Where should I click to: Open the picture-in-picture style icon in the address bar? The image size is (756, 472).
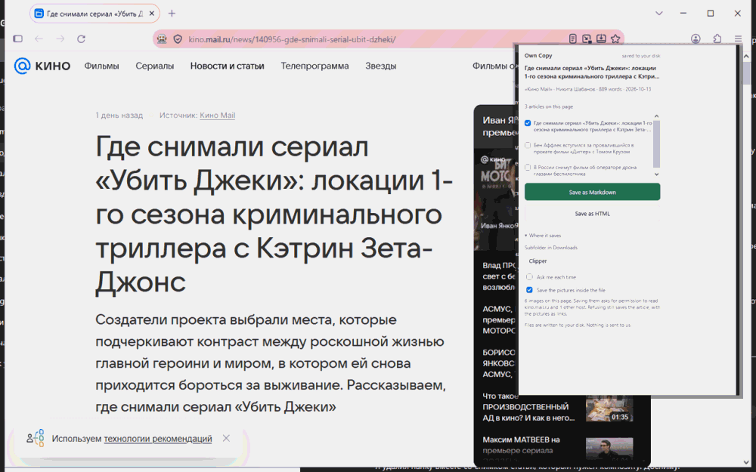pyautogui.click(x=587, y=39)
